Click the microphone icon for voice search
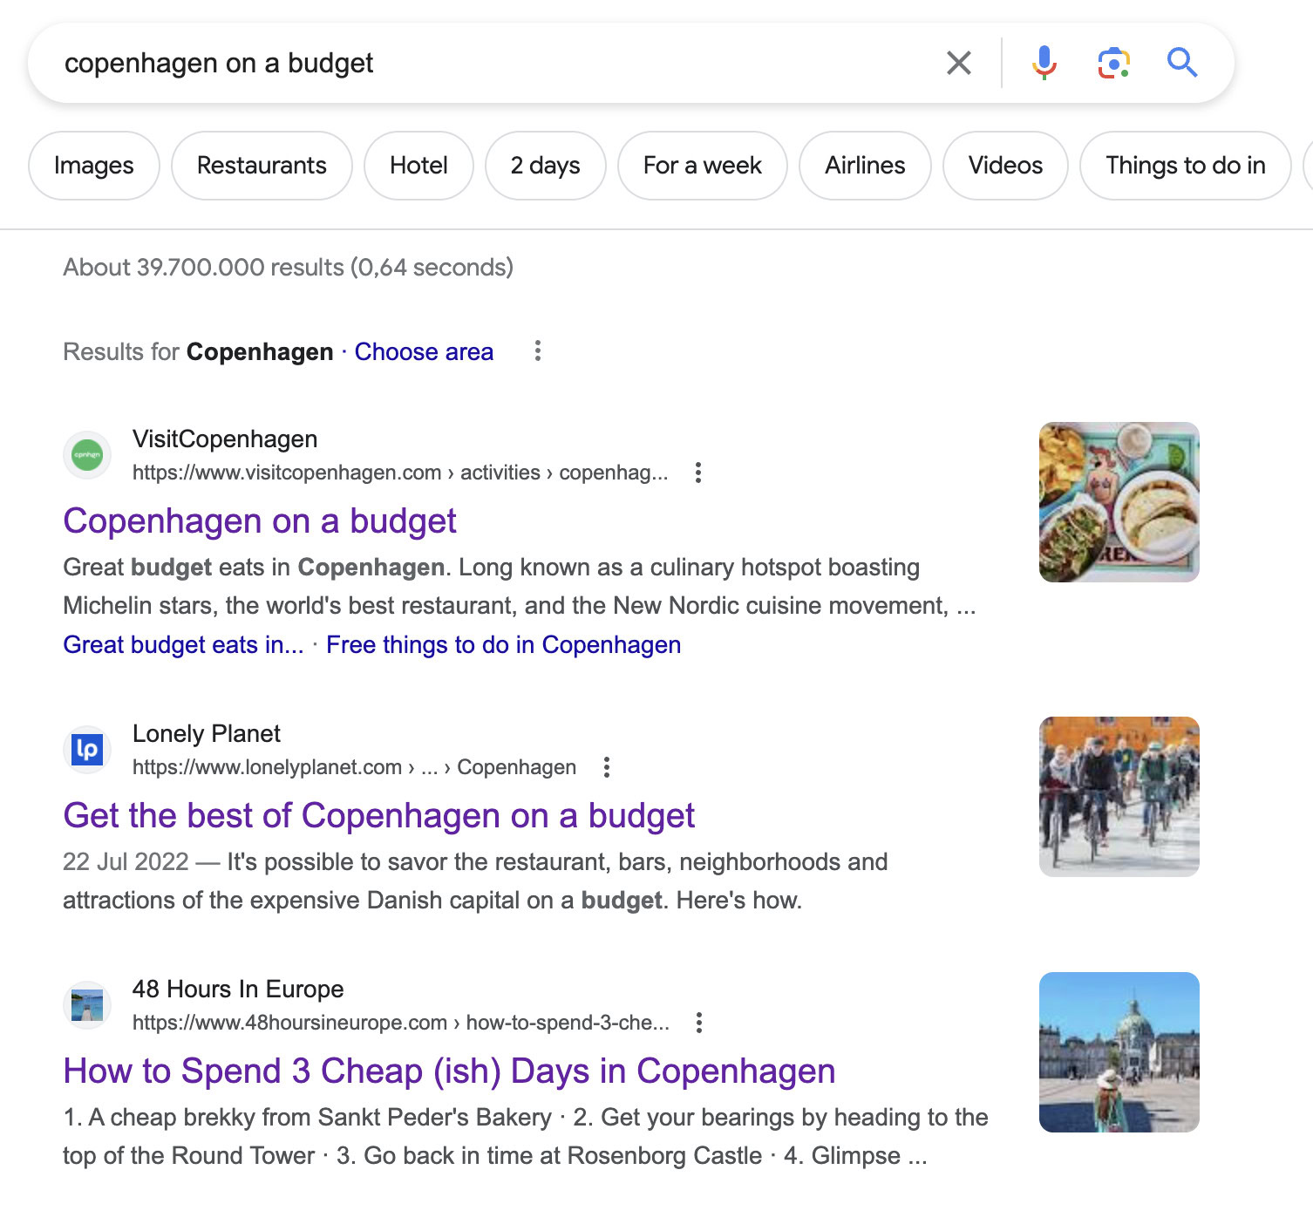 click(x=1043, y=62)
